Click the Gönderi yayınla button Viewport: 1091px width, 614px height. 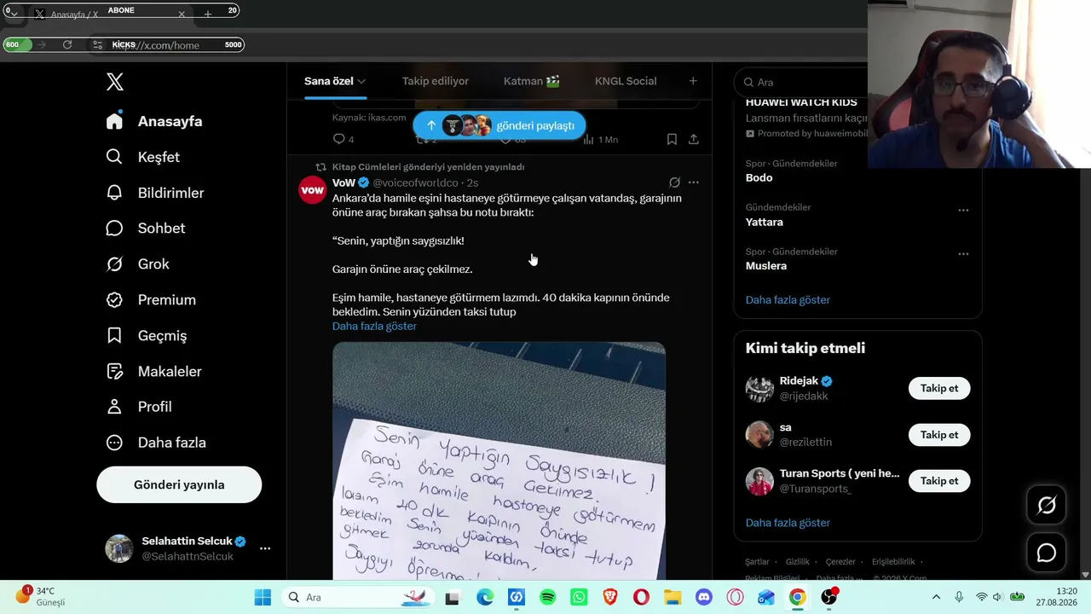point(179,484)
